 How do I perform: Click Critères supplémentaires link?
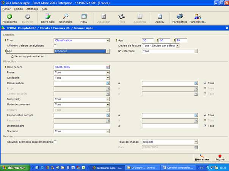click(x=29, y=56)
